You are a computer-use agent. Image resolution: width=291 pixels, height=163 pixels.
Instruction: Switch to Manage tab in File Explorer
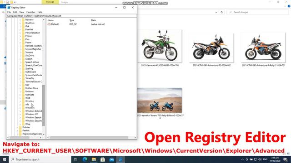(x=50, y=2)
